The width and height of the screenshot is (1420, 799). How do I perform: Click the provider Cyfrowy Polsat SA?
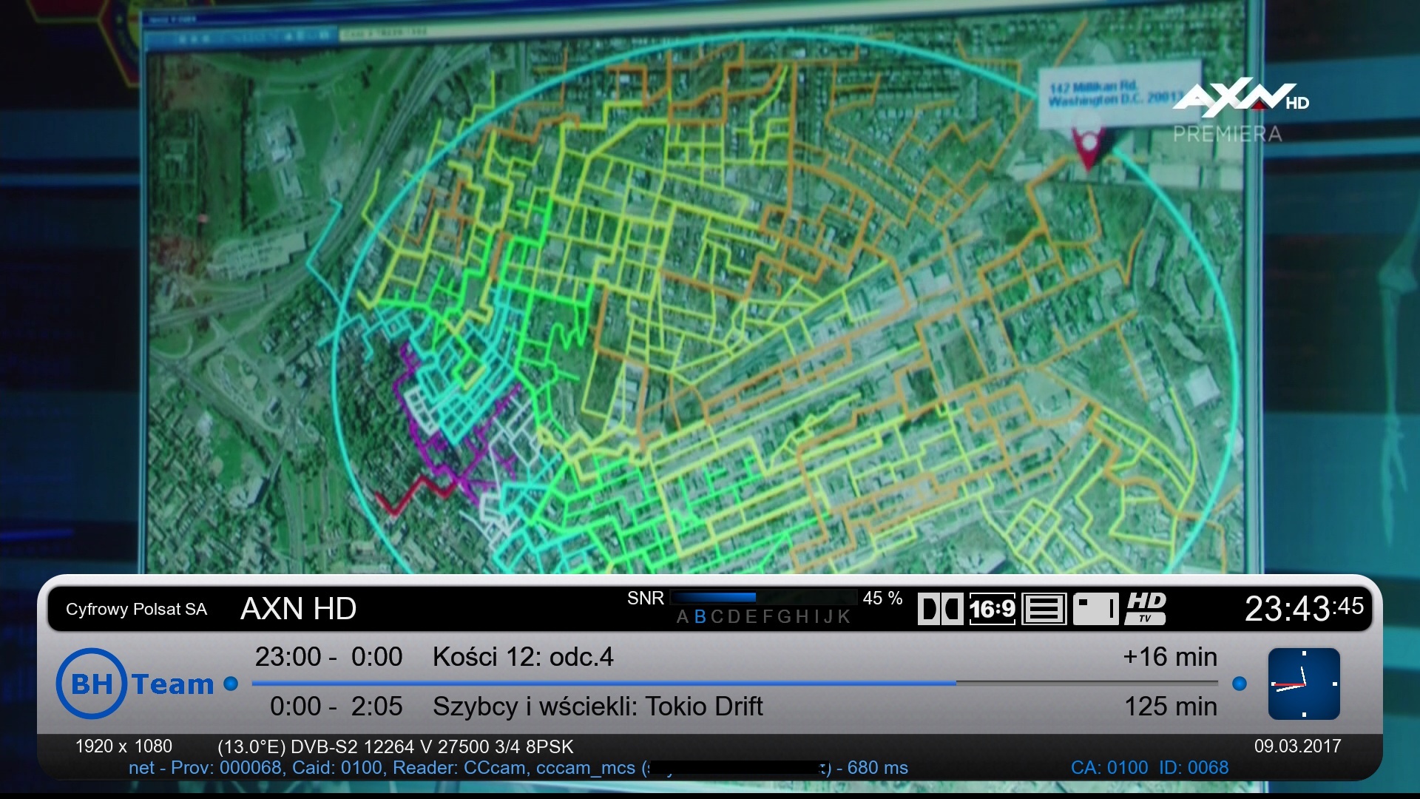point(136,609)
